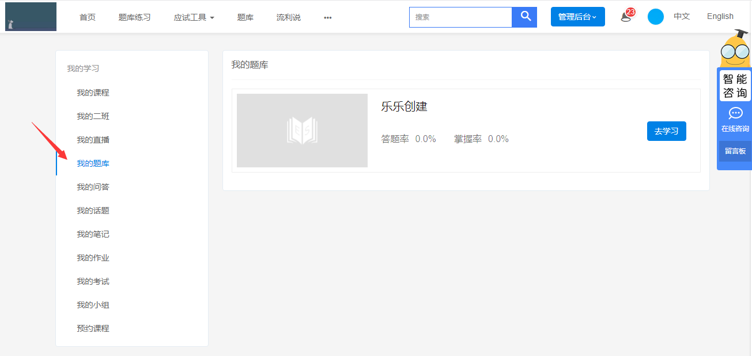The image size is (752, 356).
Task: Click the site logo image
Action: click(31, 17)
